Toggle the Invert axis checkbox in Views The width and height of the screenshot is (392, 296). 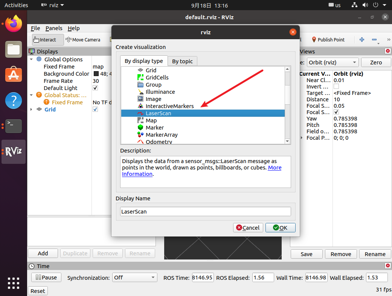pyautogui.click(x=336, y=87)
